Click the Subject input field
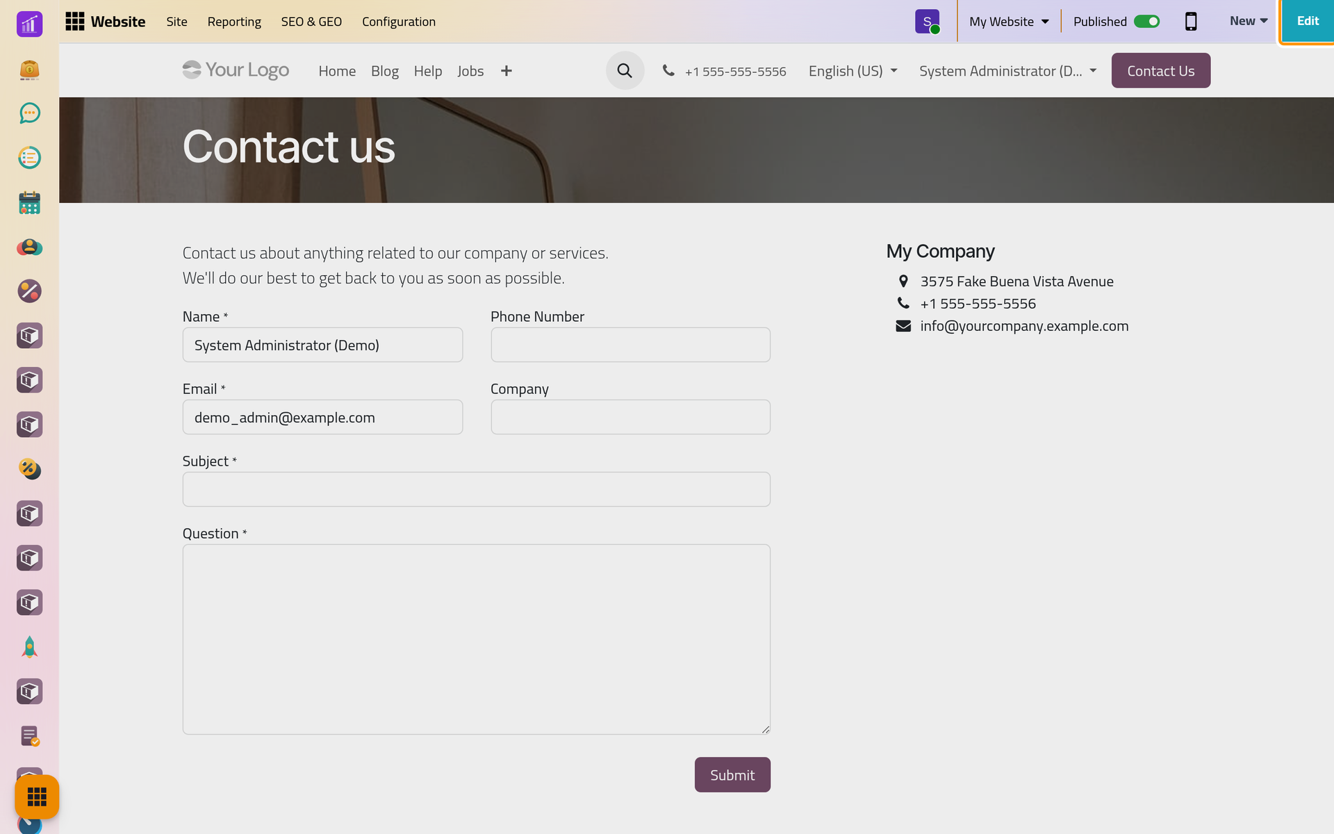Viewport: 1334px width, 834px height. (476, 489)
